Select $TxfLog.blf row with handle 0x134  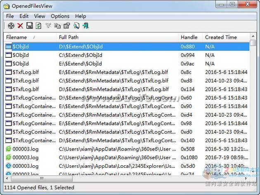(x=127, y=89)
